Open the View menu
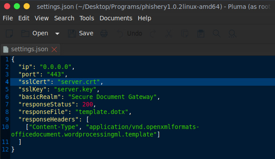 tap(42, 18)
